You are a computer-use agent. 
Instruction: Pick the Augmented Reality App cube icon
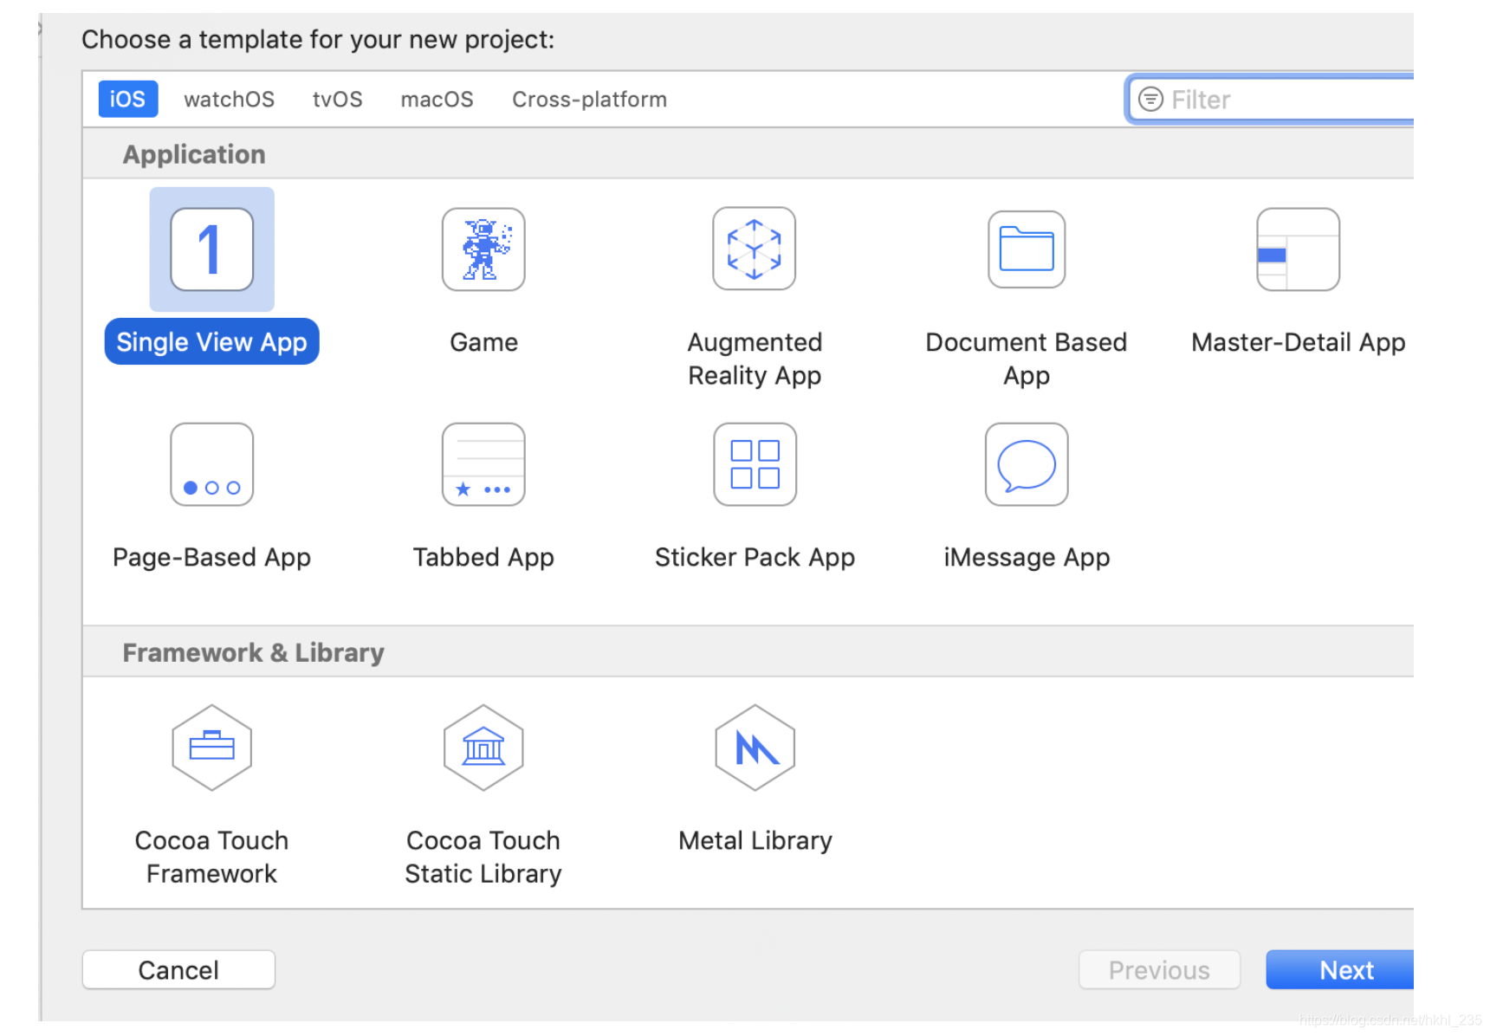coord(755,249)
